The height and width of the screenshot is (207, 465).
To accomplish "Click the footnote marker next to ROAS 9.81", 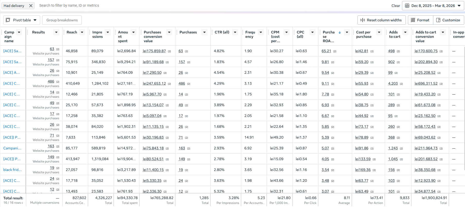I will pos(333,62).
